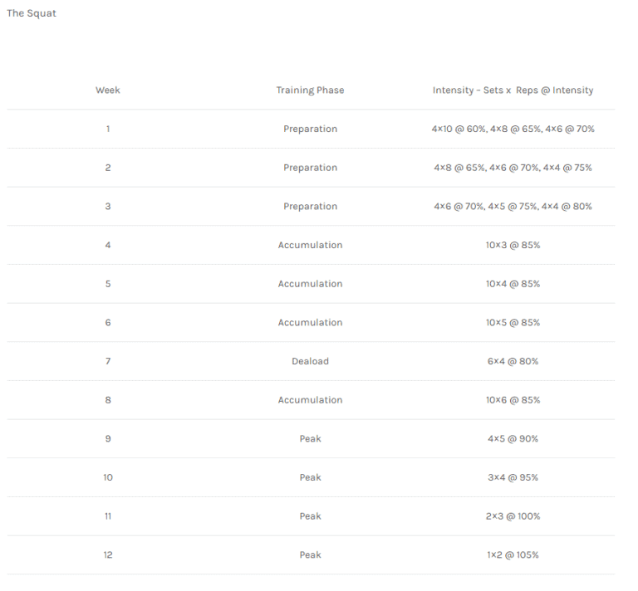Select the week 1 number cell

click(x=108, y=129)
